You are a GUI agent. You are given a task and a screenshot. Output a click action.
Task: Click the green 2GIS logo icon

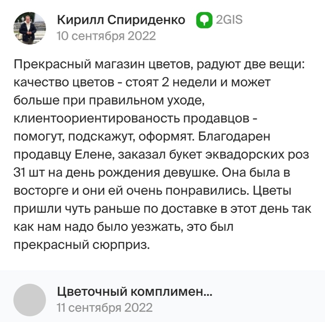204,20
